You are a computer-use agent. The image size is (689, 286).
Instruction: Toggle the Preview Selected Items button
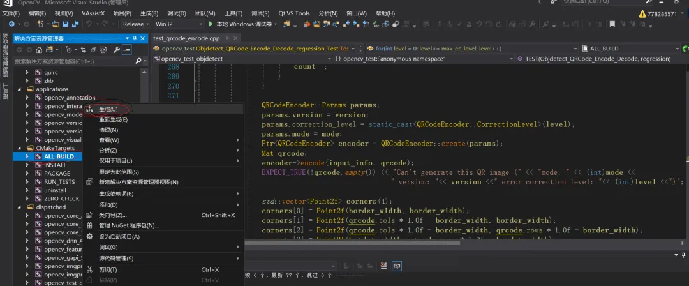[127, 50]
